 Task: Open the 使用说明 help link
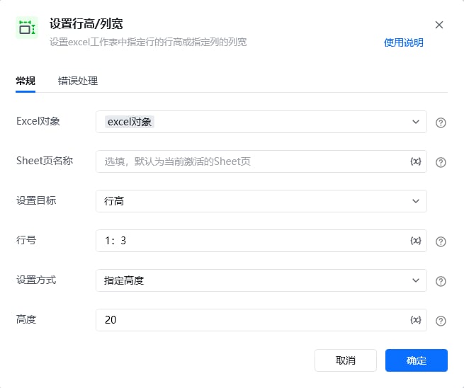pos(404,42)
